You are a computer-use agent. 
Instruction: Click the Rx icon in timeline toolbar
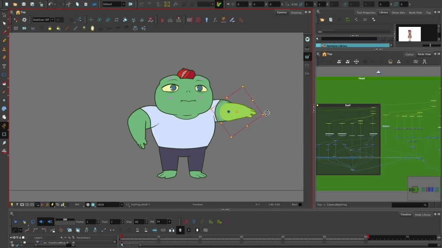(210, 222)
